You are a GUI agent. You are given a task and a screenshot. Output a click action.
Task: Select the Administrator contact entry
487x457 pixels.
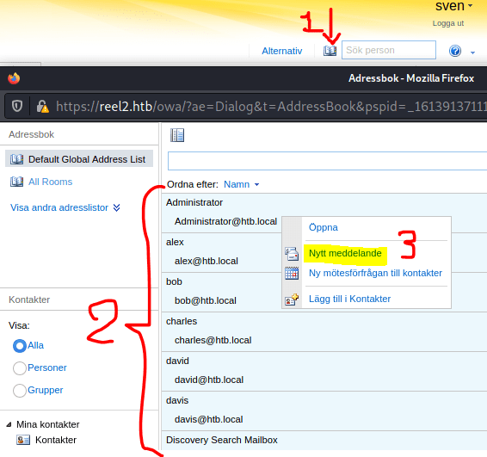coord(194,202)
